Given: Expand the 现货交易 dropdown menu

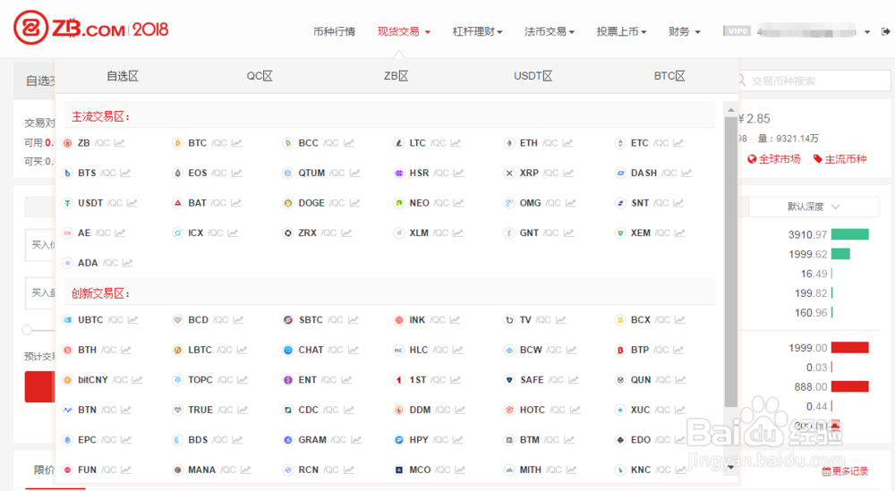Looking at the screenshot, I should pos(404,31).
